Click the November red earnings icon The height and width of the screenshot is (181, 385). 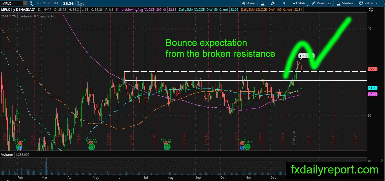(x=241, y=144)
